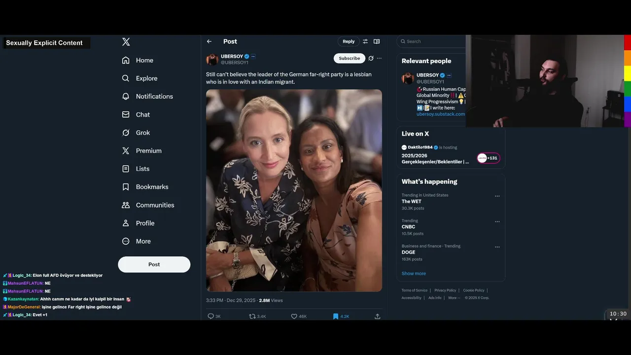Open the Privacy Policy link
The width and height of the screenshot is (631, 355).
click(445, 290)
